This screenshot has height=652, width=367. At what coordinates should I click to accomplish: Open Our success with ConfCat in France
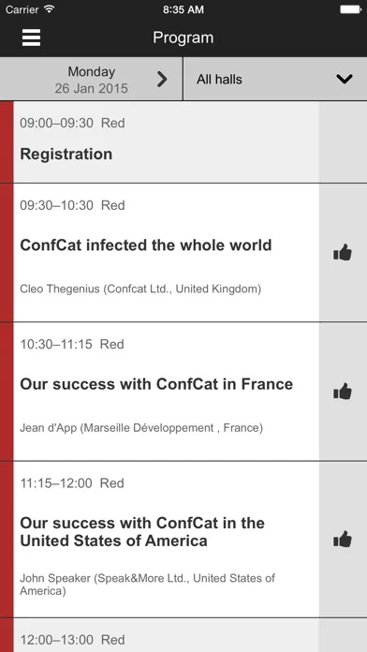point(156,384)
